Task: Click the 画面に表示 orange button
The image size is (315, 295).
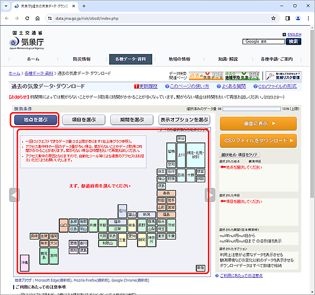Action: (x=258, y=124)
